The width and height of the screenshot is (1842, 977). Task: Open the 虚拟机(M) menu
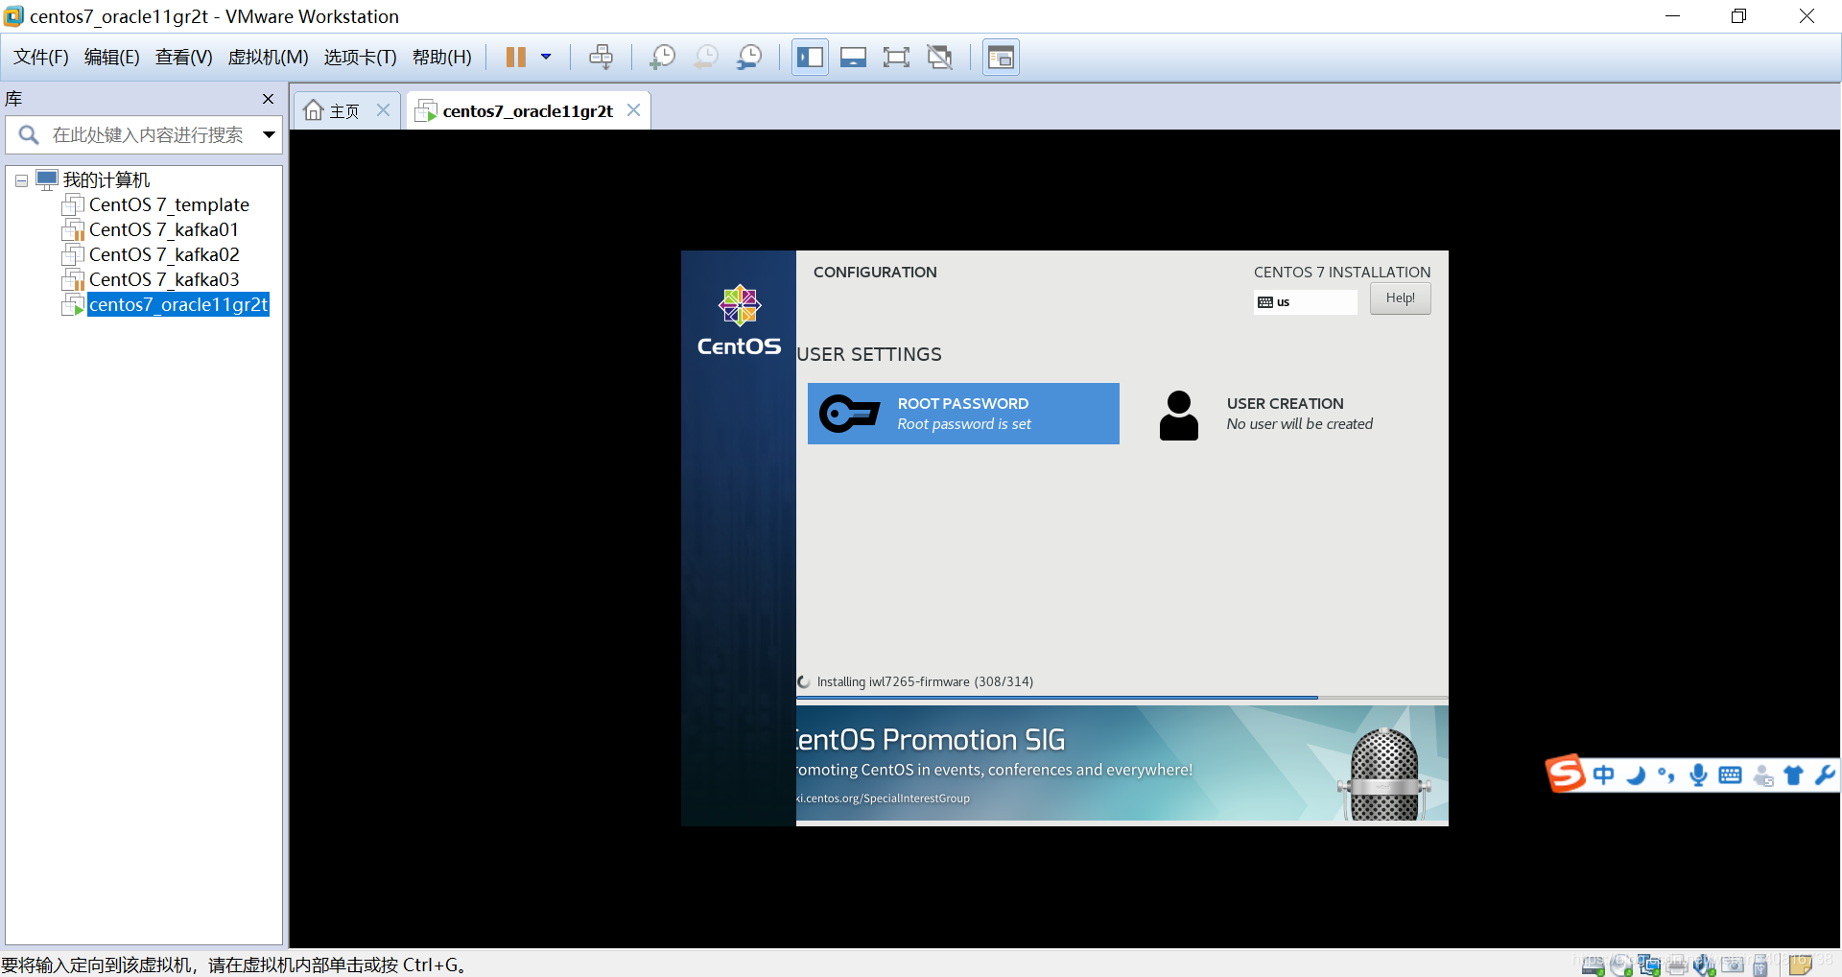tap(268, 58)
